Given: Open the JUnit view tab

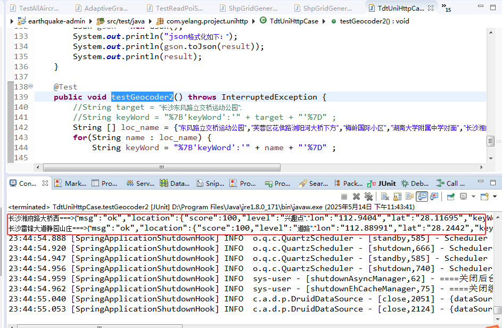Looking at the screenshot, I should pos(382,184).
